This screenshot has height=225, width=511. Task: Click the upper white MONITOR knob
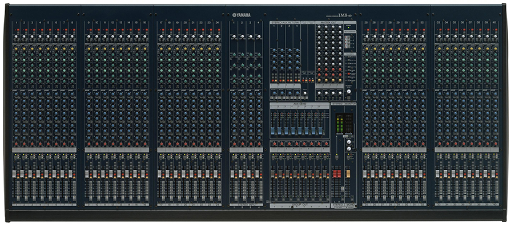click(x=349, y=142)
